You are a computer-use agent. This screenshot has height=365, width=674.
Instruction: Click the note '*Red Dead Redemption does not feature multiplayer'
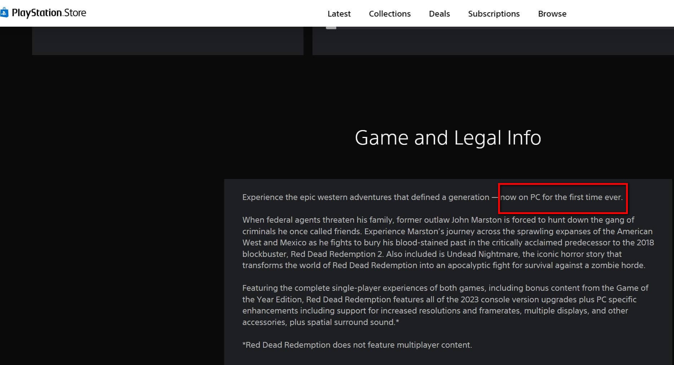point(357,345)
